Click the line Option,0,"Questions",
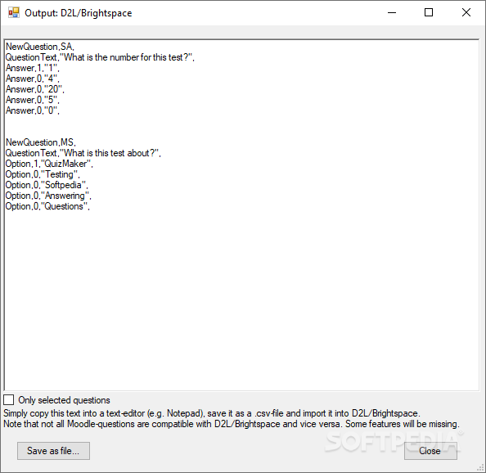Viewport: 486px width, 473px height. click(47, 206)
